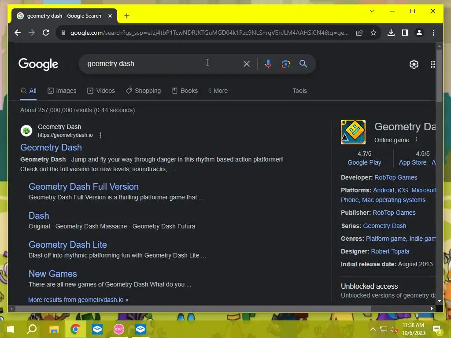The height and width of the screenshot is (338, 451).
Task: Open search Tools options
Action: pyautogui.click(x=299, y=91)
